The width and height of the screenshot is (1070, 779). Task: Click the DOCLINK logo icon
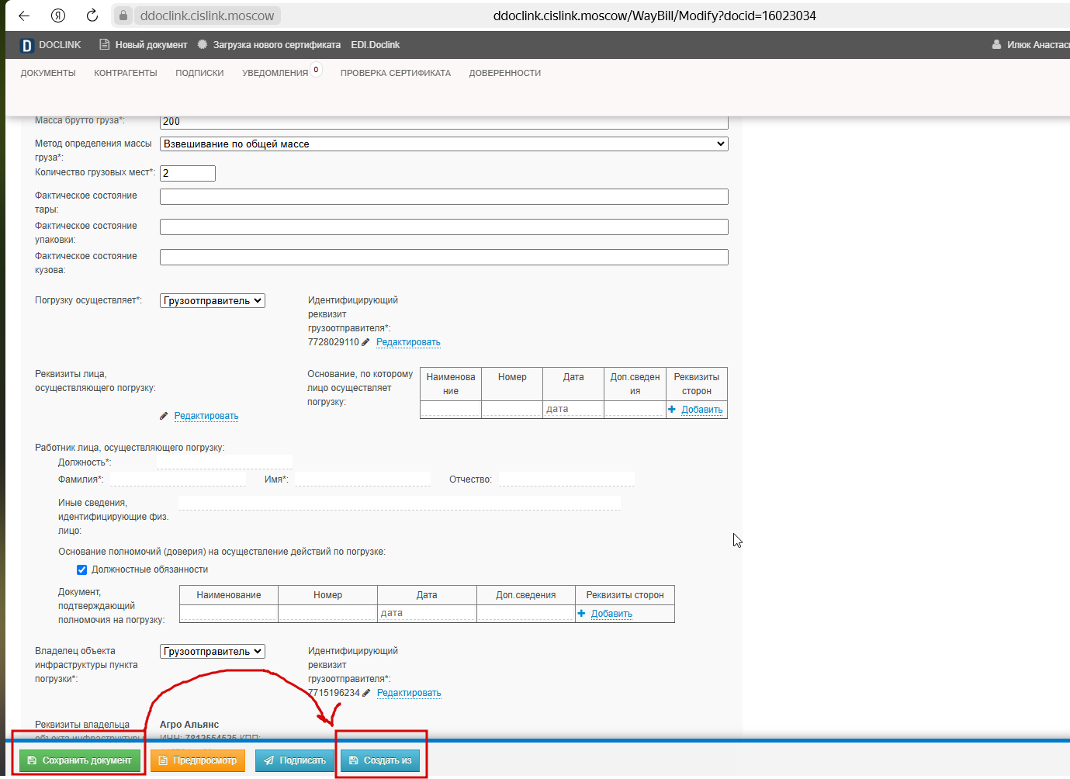tap(26, 45)
